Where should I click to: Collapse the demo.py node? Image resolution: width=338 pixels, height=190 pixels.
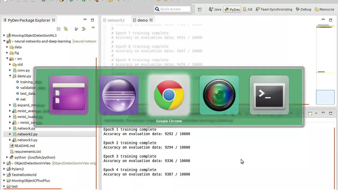pyautogui.click(x=10, y=76)
